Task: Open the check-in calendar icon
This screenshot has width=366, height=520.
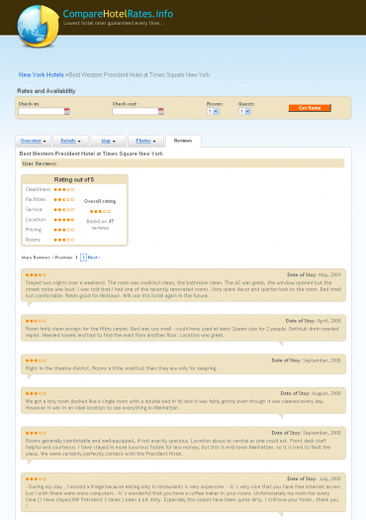Action: point(67,111)
